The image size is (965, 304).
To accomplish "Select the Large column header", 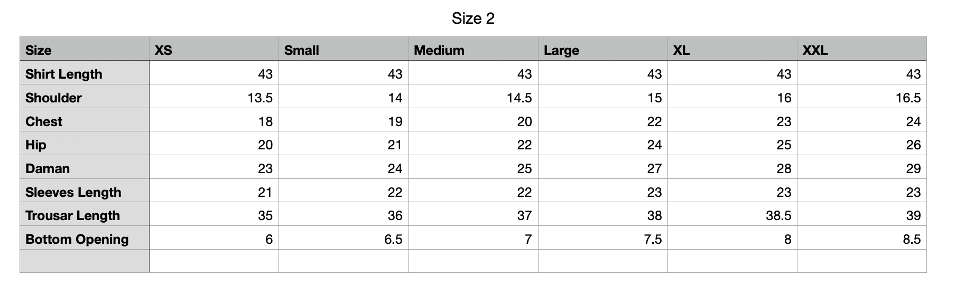I will 603,49.
